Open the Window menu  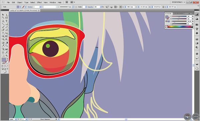click(53, 2)
